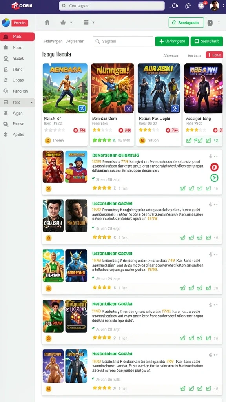Click the user avatar in the top bar

pyautogui.click(x=215, y=5)
